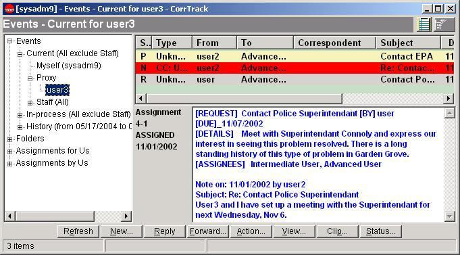Screen dimensions: 460x255
Task: Open the View... button
Action: tap(295, 231)
